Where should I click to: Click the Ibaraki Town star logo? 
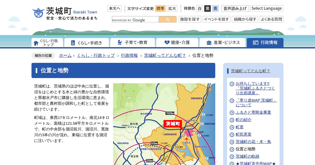[x=38, y=13]
